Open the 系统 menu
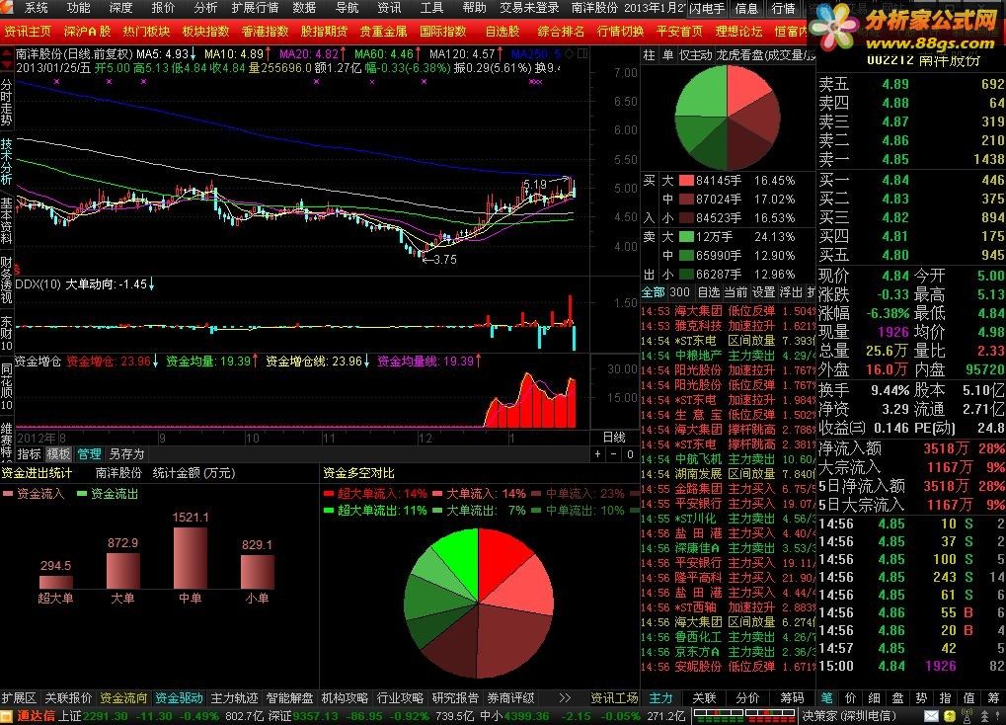 36,8
